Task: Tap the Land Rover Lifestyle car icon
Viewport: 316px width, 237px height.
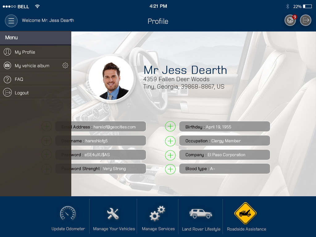Action: point(201,214)
